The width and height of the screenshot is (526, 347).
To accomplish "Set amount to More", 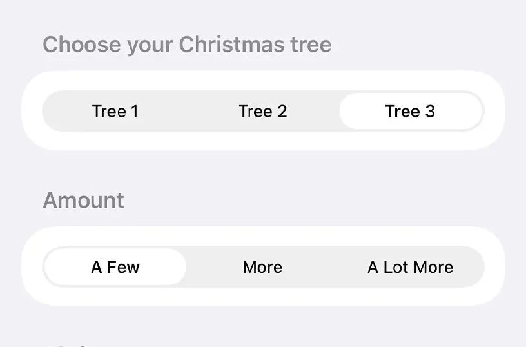I will (262, 267).
